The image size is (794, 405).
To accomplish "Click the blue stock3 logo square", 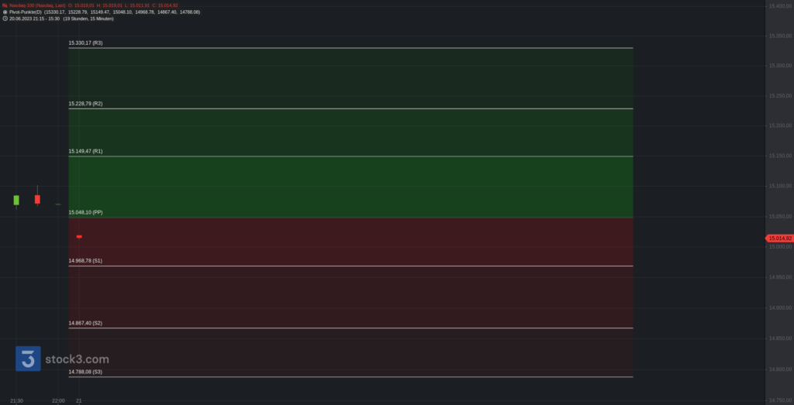I will pos(28,359).
